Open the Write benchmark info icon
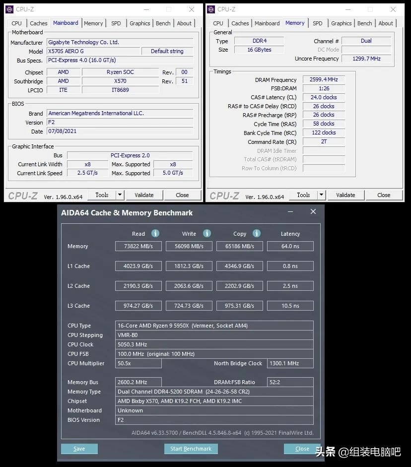This screenshot has width=411, height=467. (206, 233)
